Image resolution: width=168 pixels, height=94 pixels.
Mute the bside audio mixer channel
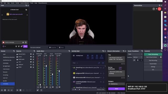coord(41,87)
